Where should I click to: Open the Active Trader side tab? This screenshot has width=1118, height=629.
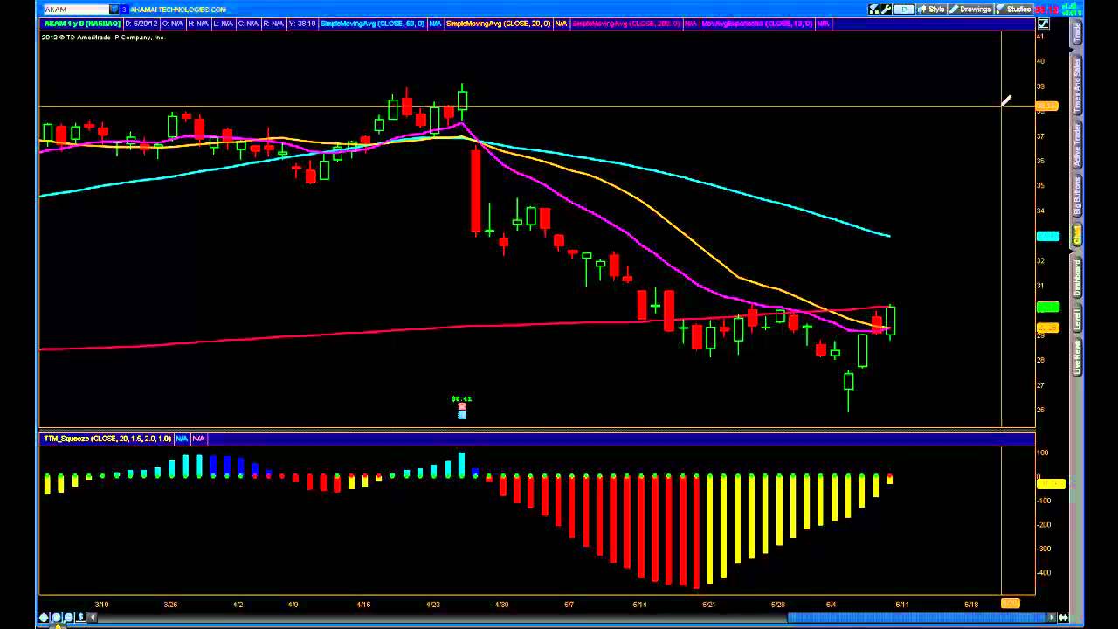click(1077, 144)
